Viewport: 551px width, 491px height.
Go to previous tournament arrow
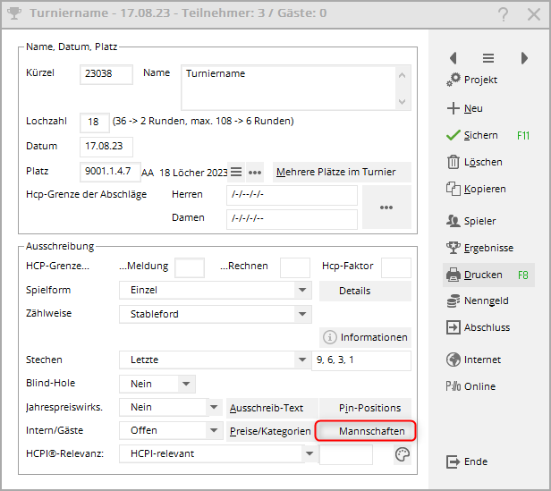click(454, 58)
